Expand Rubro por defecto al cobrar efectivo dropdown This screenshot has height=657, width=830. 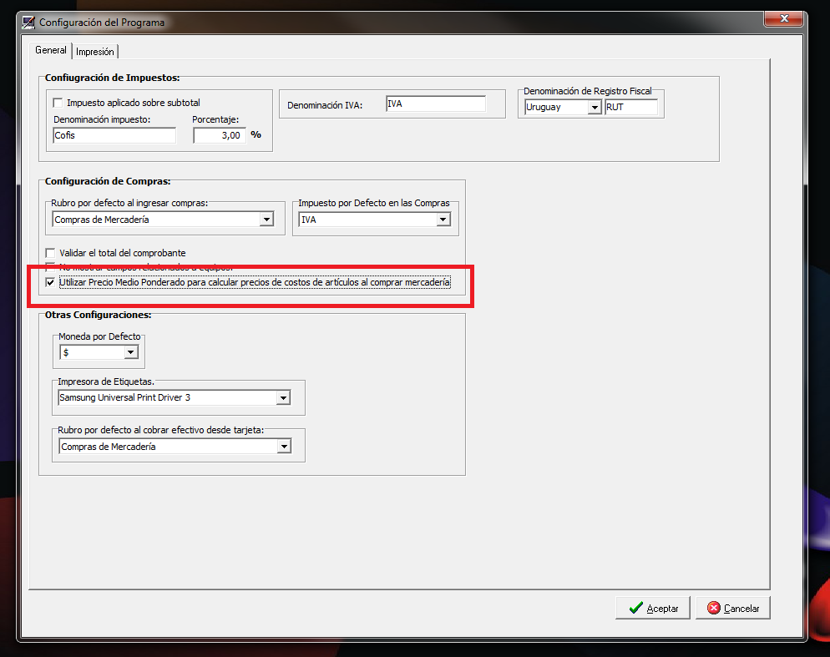(284, 447)
